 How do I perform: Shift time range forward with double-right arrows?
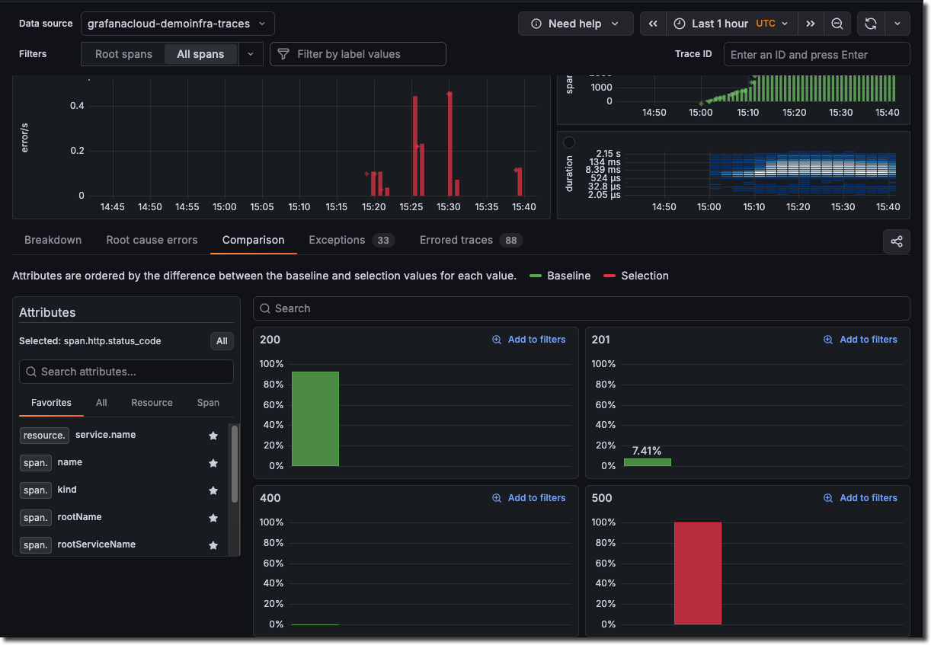click(811, 24)
